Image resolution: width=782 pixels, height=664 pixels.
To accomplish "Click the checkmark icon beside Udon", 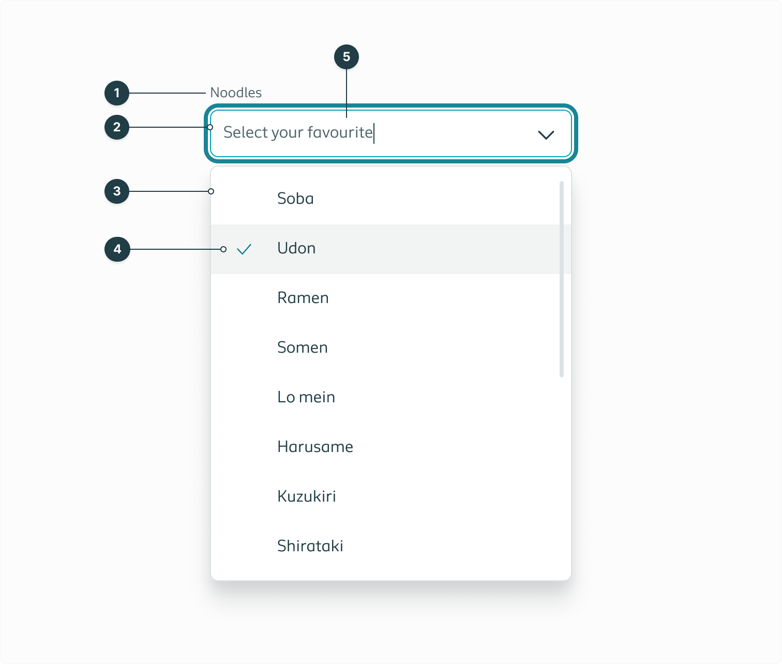I will point(244,249).
